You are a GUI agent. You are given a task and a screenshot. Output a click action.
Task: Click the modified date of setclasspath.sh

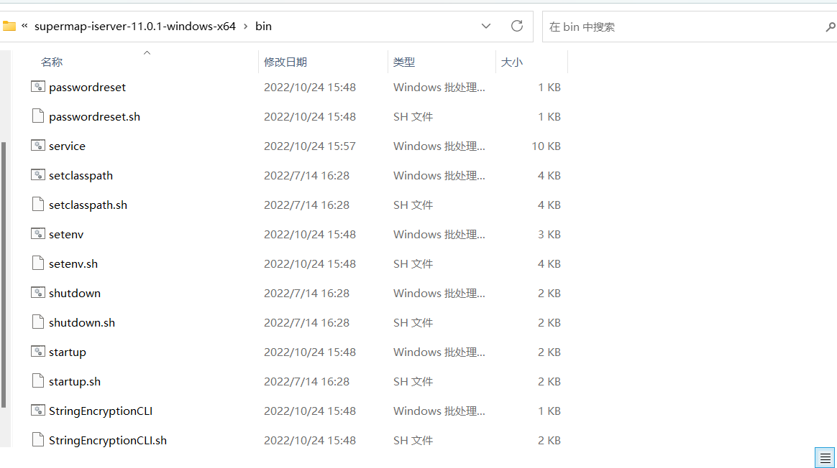coord(306,205)
